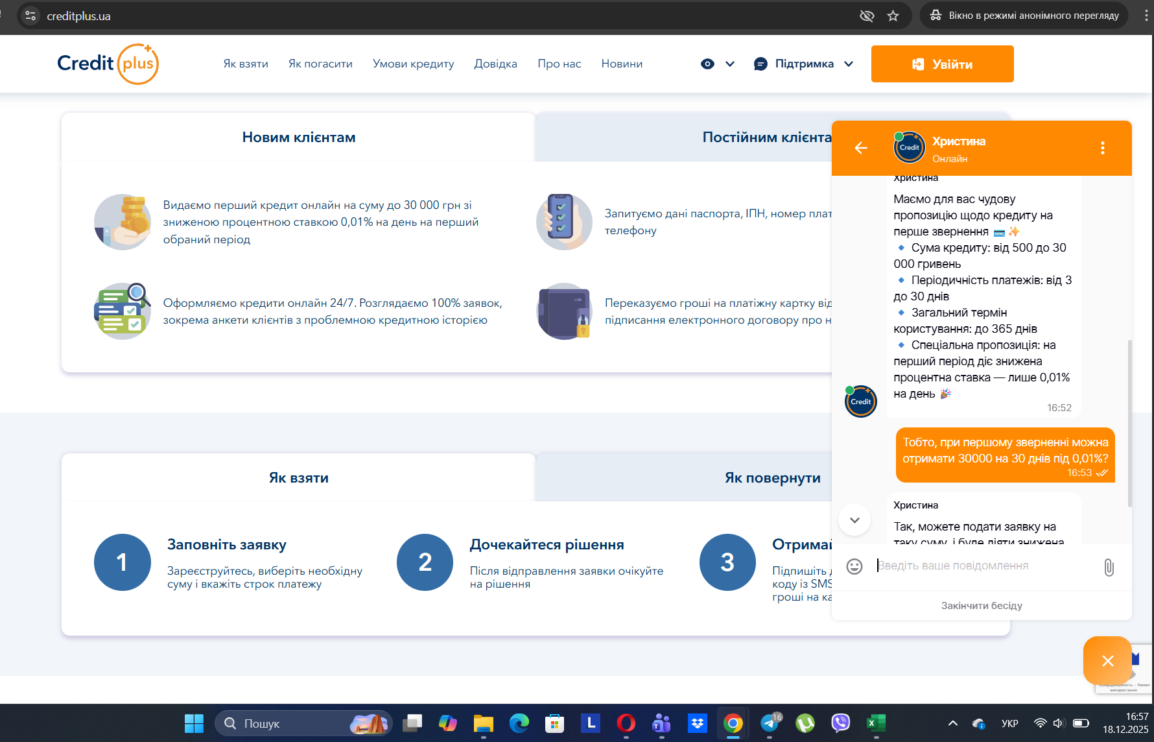
Task: Open the Chrome three-dot menu
Action: [1146, 16]
